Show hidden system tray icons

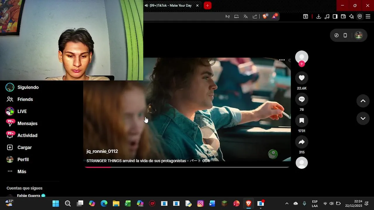coord(287,204)
